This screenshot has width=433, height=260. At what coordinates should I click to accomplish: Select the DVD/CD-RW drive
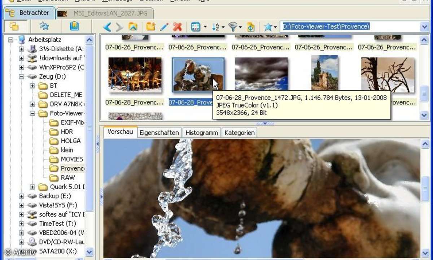click(x=62, y=242)
